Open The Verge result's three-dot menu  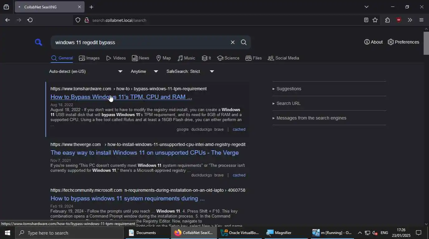coord(228,175)
